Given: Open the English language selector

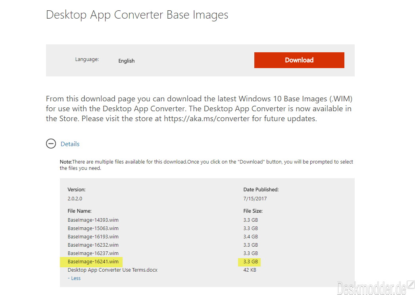Looking at the screenshot, I should click(127, 61).
